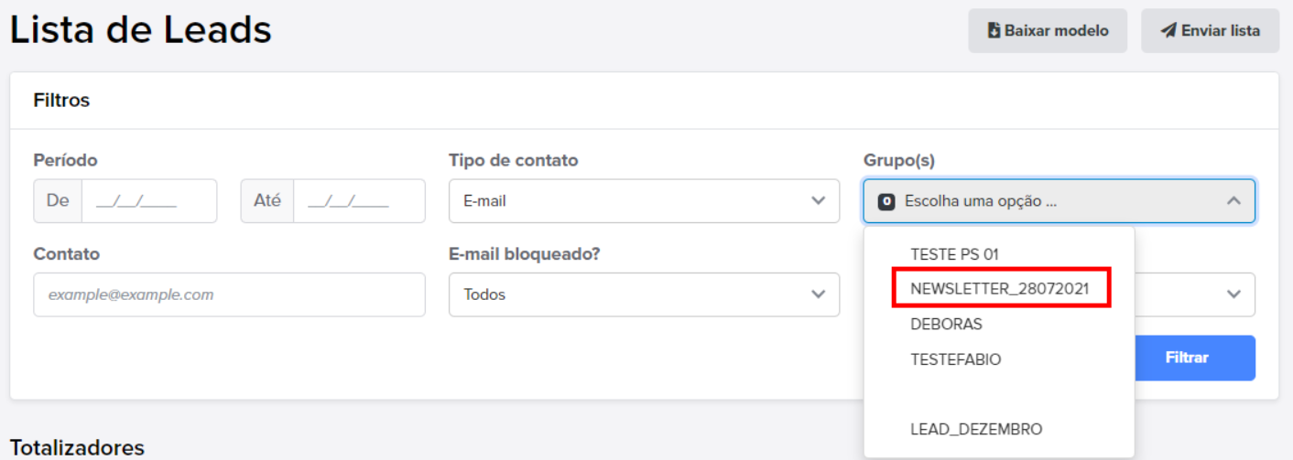Focus the Até end date field

(x=359, y=201)
